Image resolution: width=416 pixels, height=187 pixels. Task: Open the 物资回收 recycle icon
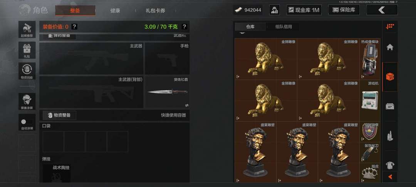[x=27, y=71]
